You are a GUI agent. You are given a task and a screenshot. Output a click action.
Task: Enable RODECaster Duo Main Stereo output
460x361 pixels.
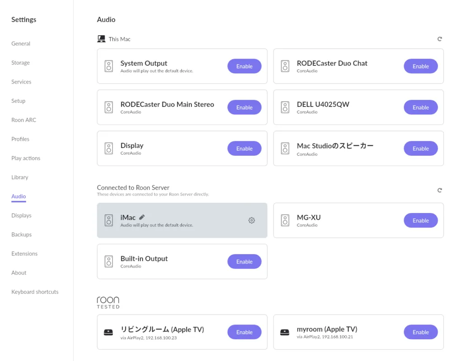(x=244, y=107)
